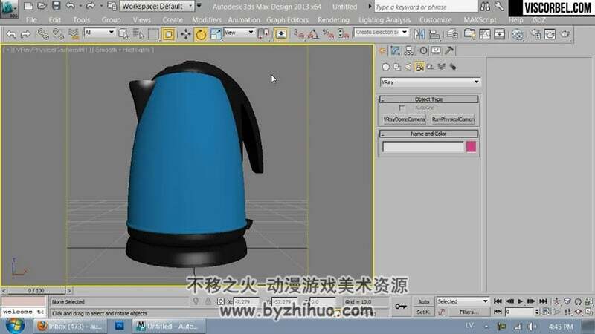Open Workspace: Default dropdown
The height and width of the screenshot is (334, 595).
click(158, 6)
